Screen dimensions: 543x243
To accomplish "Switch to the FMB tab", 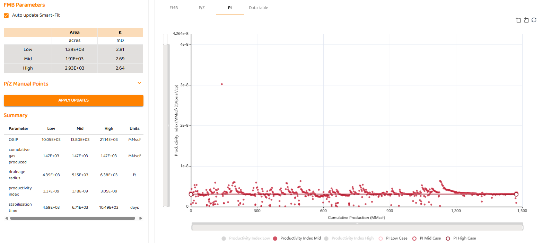I will (174, 8).
